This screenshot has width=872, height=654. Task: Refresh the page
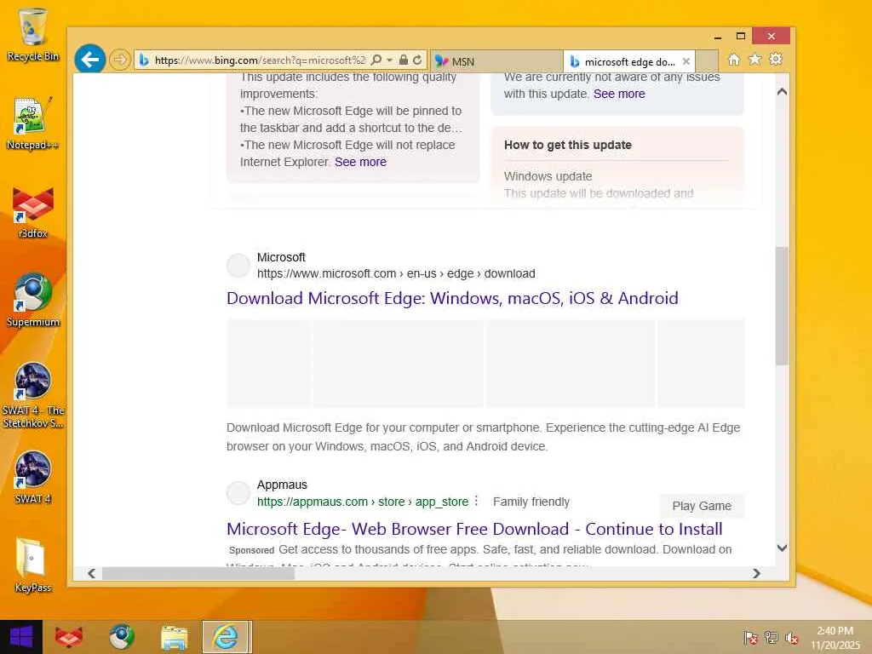417,60
